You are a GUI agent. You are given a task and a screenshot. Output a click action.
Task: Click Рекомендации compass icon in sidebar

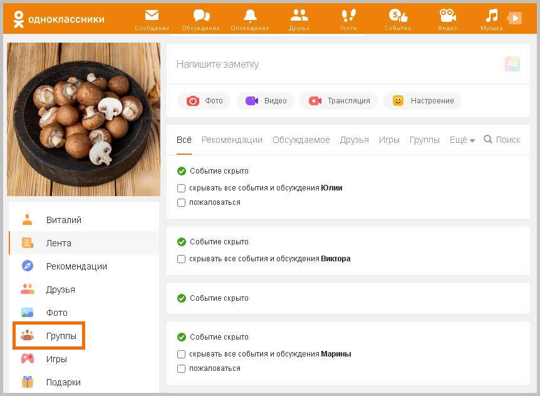tap(27, 266)
